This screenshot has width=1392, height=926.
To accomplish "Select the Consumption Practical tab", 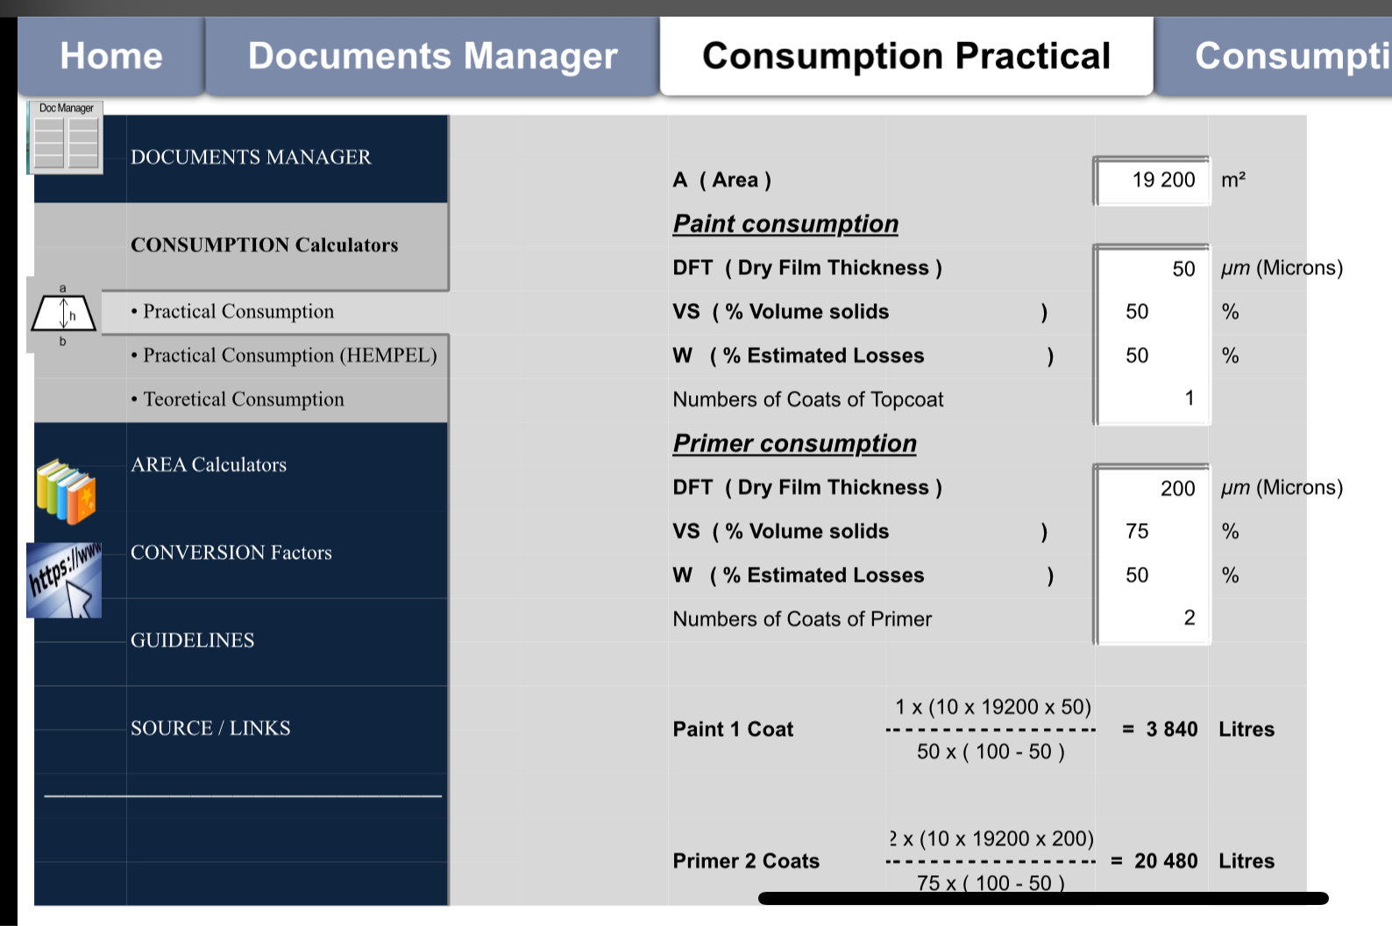I will coord(906,56).
